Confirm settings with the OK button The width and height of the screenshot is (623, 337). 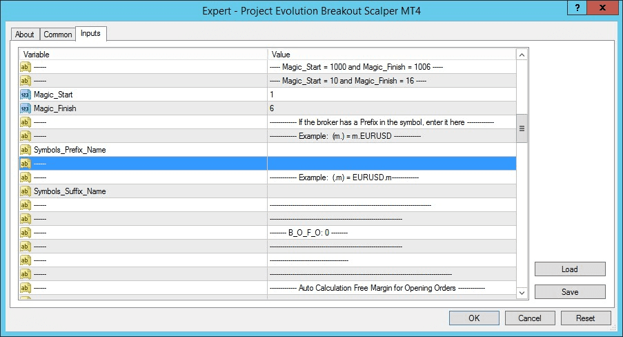tap(474, 318)
